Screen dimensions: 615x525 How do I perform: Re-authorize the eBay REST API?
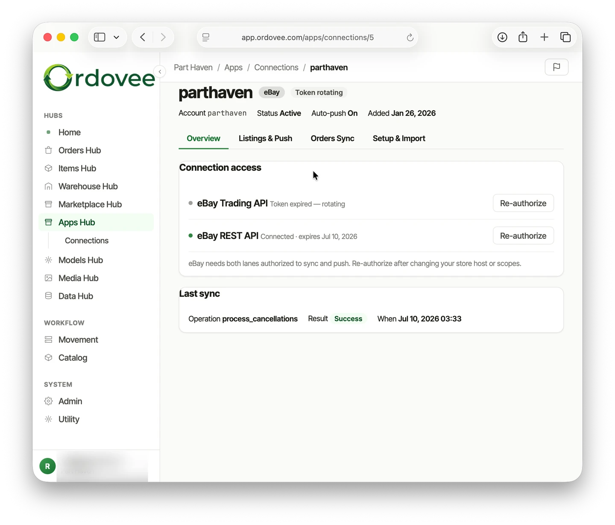pos(523,236)
